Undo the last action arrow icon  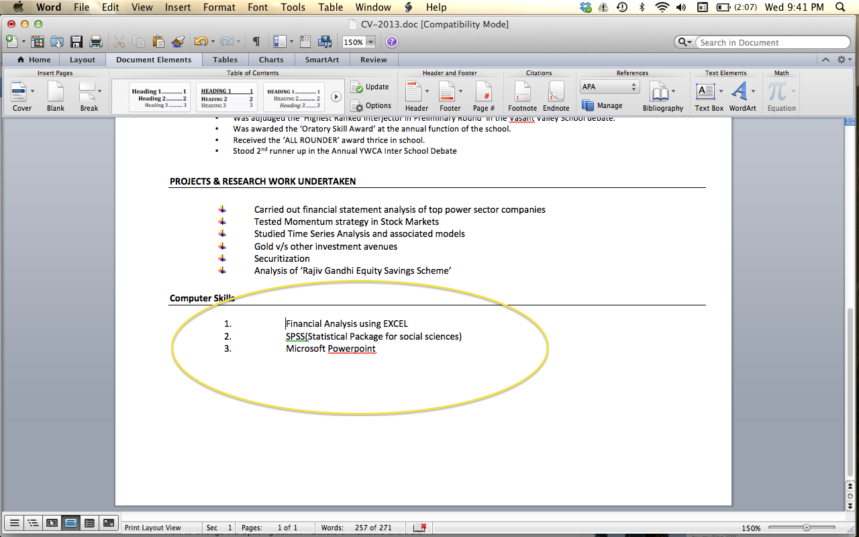(201, 42)
